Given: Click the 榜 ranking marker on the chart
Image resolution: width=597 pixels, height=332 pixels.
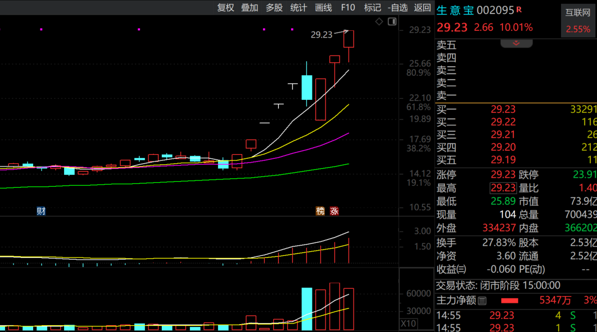Looking at the screenshot, I should (320, 211).
